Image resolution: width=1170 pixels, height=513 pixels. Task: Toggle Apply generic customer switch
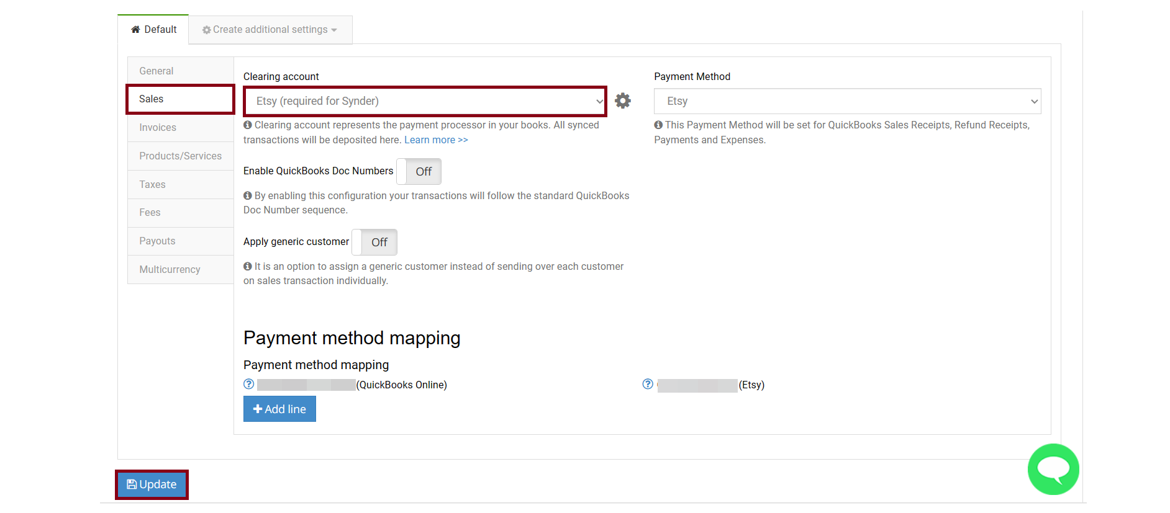(374, 242)
